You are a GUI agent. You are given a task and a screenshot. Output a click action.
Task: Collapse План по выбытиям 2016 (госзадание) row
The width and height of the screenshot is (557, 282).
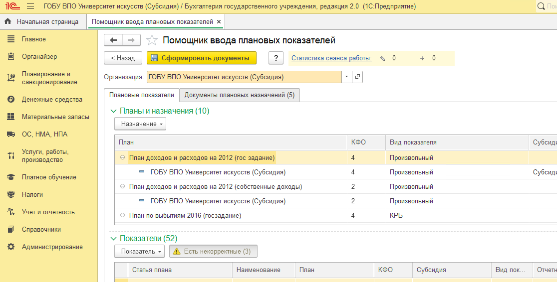coord(123,215)
